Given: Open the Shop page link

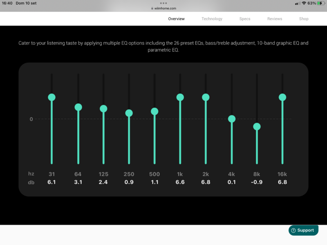Looking at the screenshot, I should coord(304,19).
